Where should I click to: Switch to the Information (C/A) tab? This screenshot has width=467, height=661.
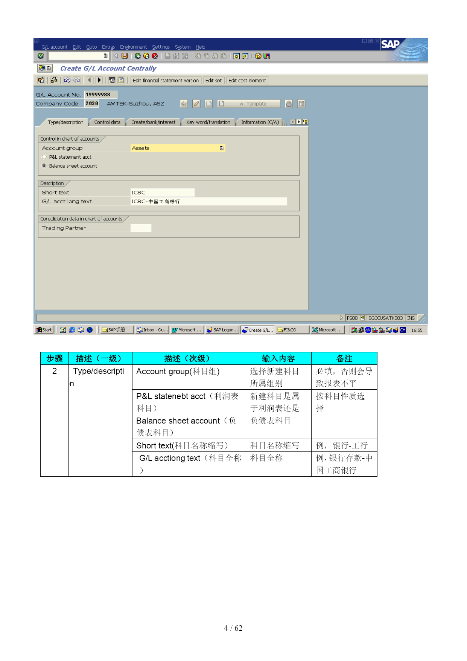pyautogui.click(x=260, y=122)
